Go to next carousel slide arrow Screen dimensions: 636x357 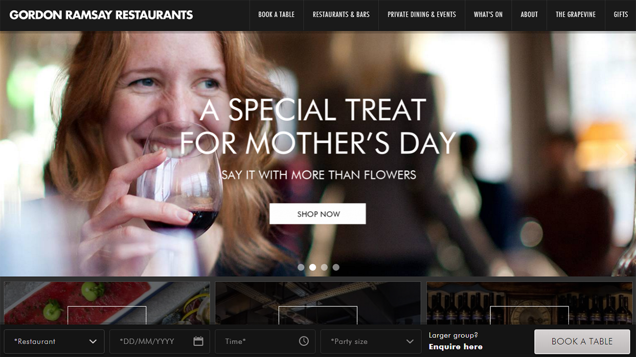pos(621,153)
